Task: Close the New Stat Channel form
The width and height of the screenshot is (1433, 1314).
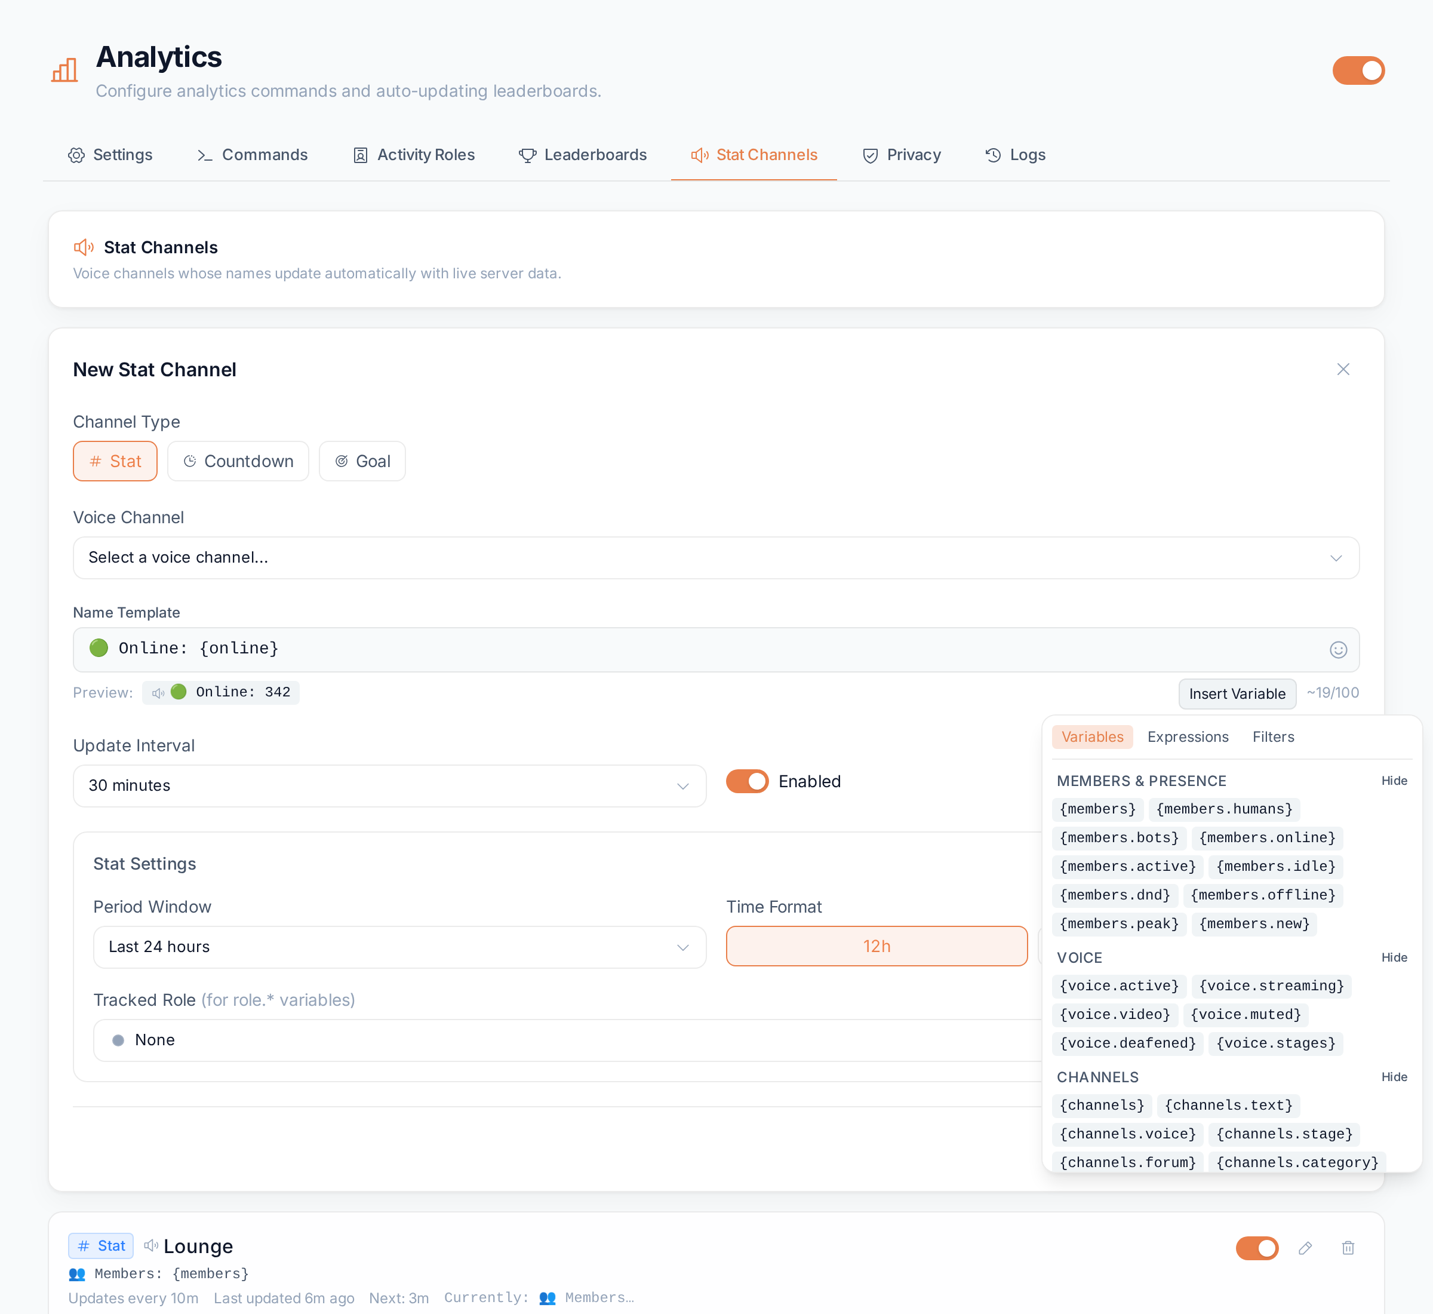Action: click(1343, 369)
